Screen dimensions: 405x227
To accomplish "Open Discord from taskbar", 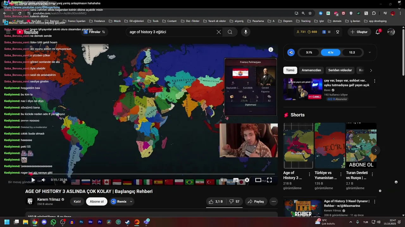I will coord(44,222).
